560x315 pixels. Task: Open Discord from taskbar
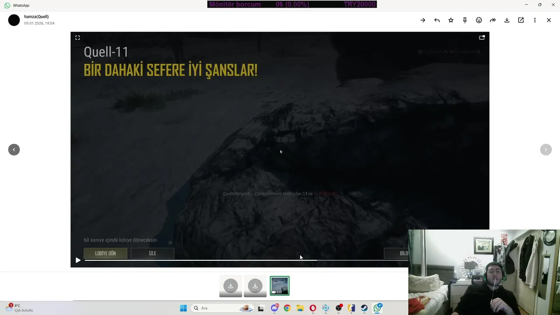(274, 308)
